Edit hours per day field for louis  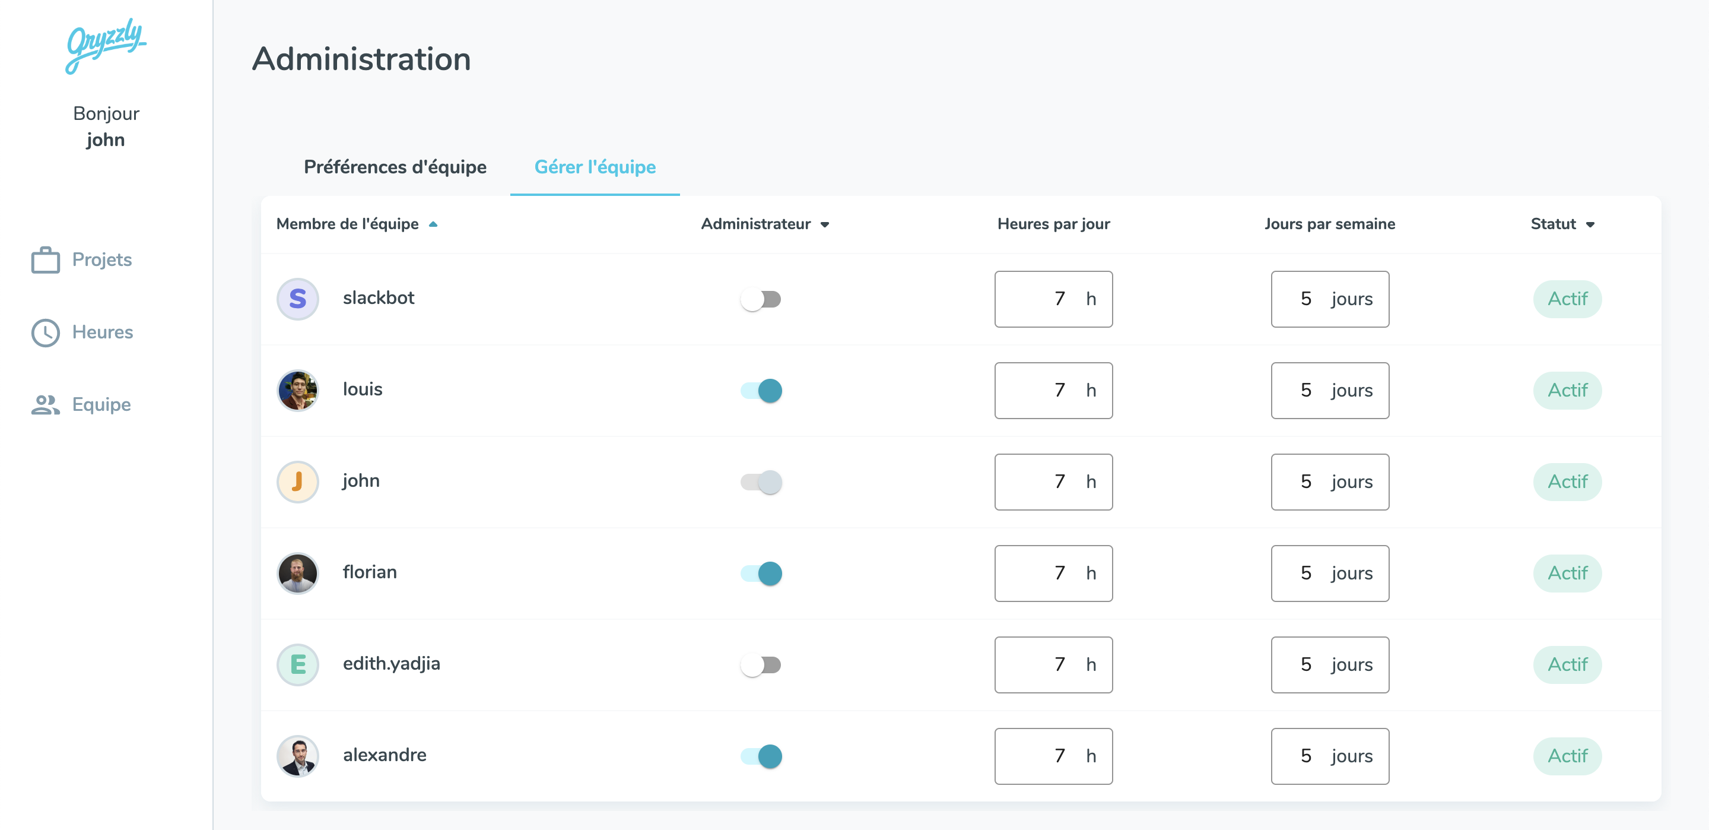pyautogui.click(x=1053, y=391)
